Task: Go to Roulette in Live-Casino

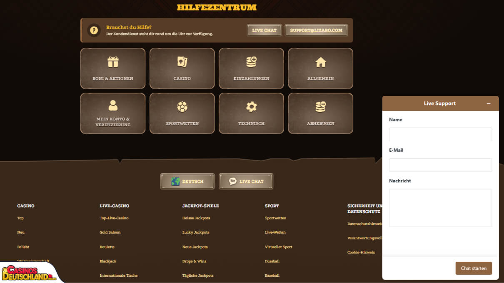Action: coord(107,247)
